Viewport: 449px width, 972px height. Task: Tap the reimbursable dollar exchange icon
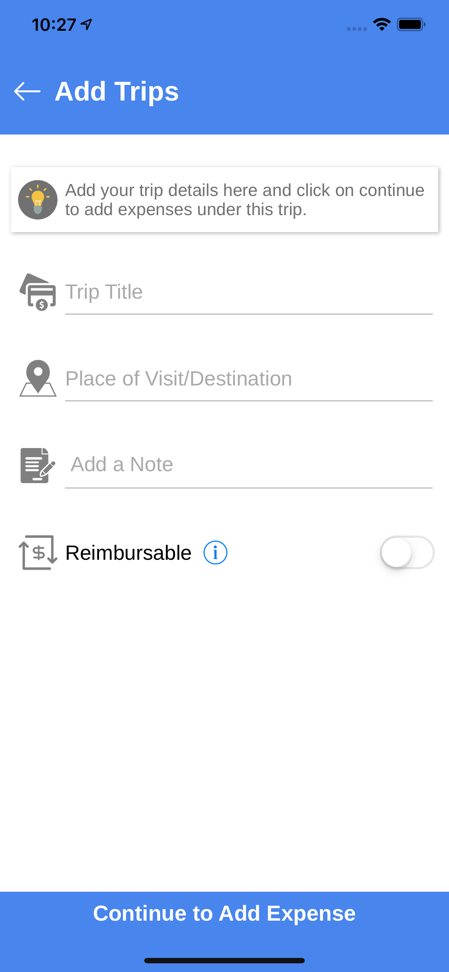(x=38, y=553)
